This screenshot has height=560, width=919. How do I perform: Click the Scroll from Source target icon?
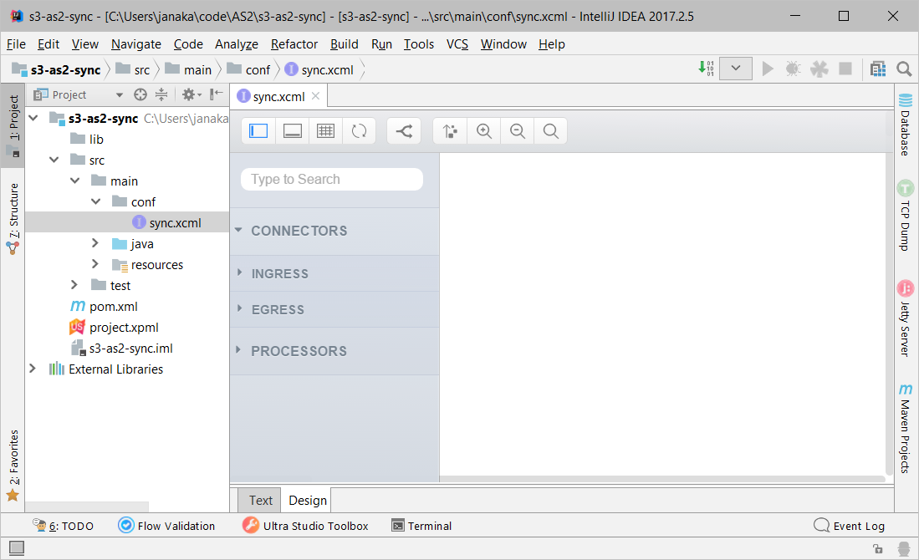click(140, 94)
